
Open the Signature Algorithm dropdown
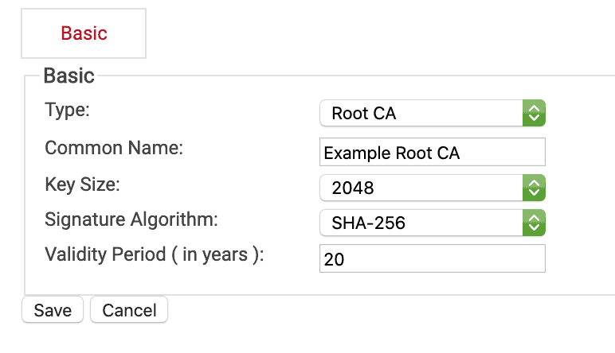(x=422, y=223)
